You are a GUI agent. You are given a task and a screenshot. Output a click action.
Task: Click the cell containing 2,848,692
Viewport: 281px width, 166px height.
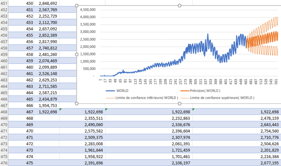(48, 3)
